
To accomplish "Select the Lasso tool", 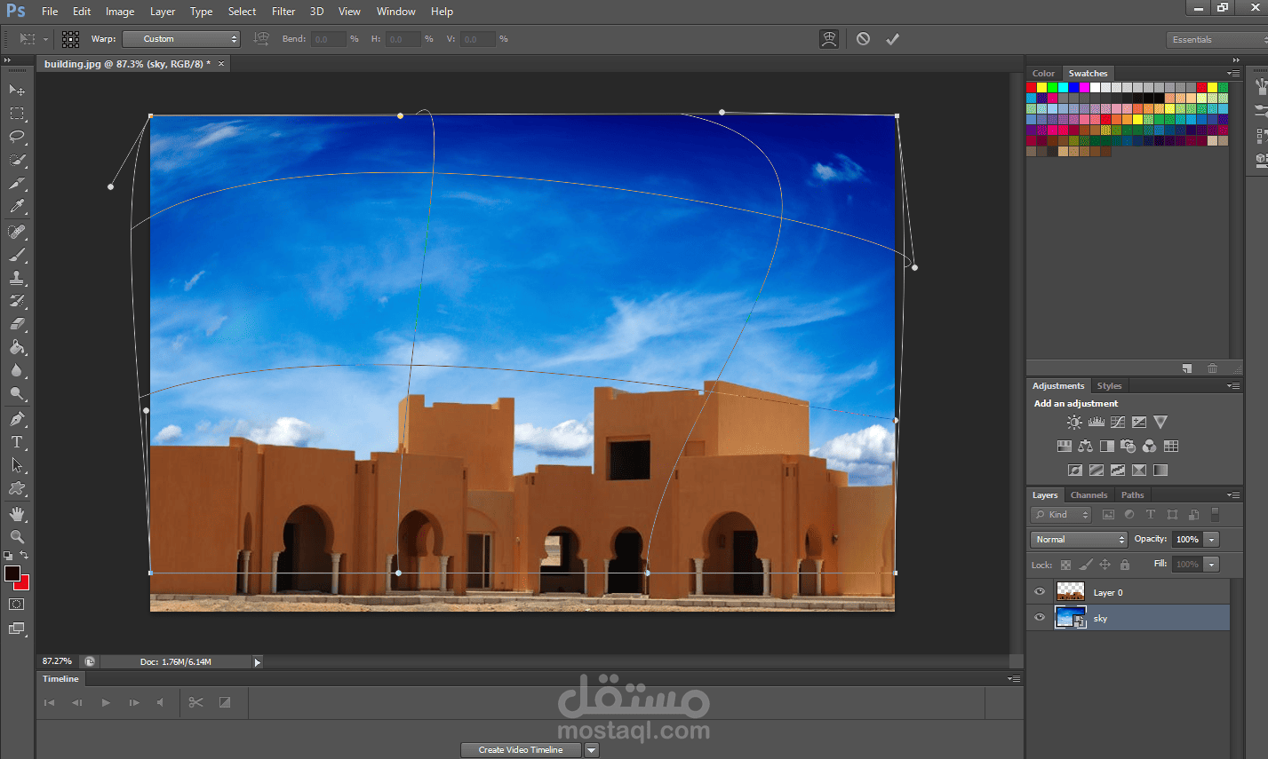I will 17,137.
